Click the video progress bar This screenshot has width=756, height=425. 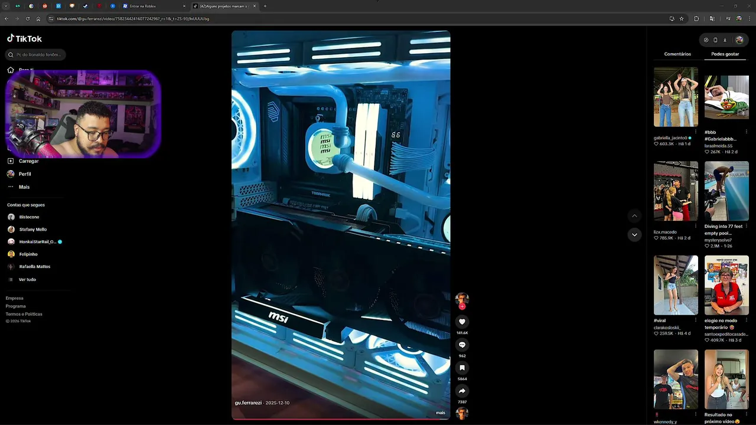341,419
